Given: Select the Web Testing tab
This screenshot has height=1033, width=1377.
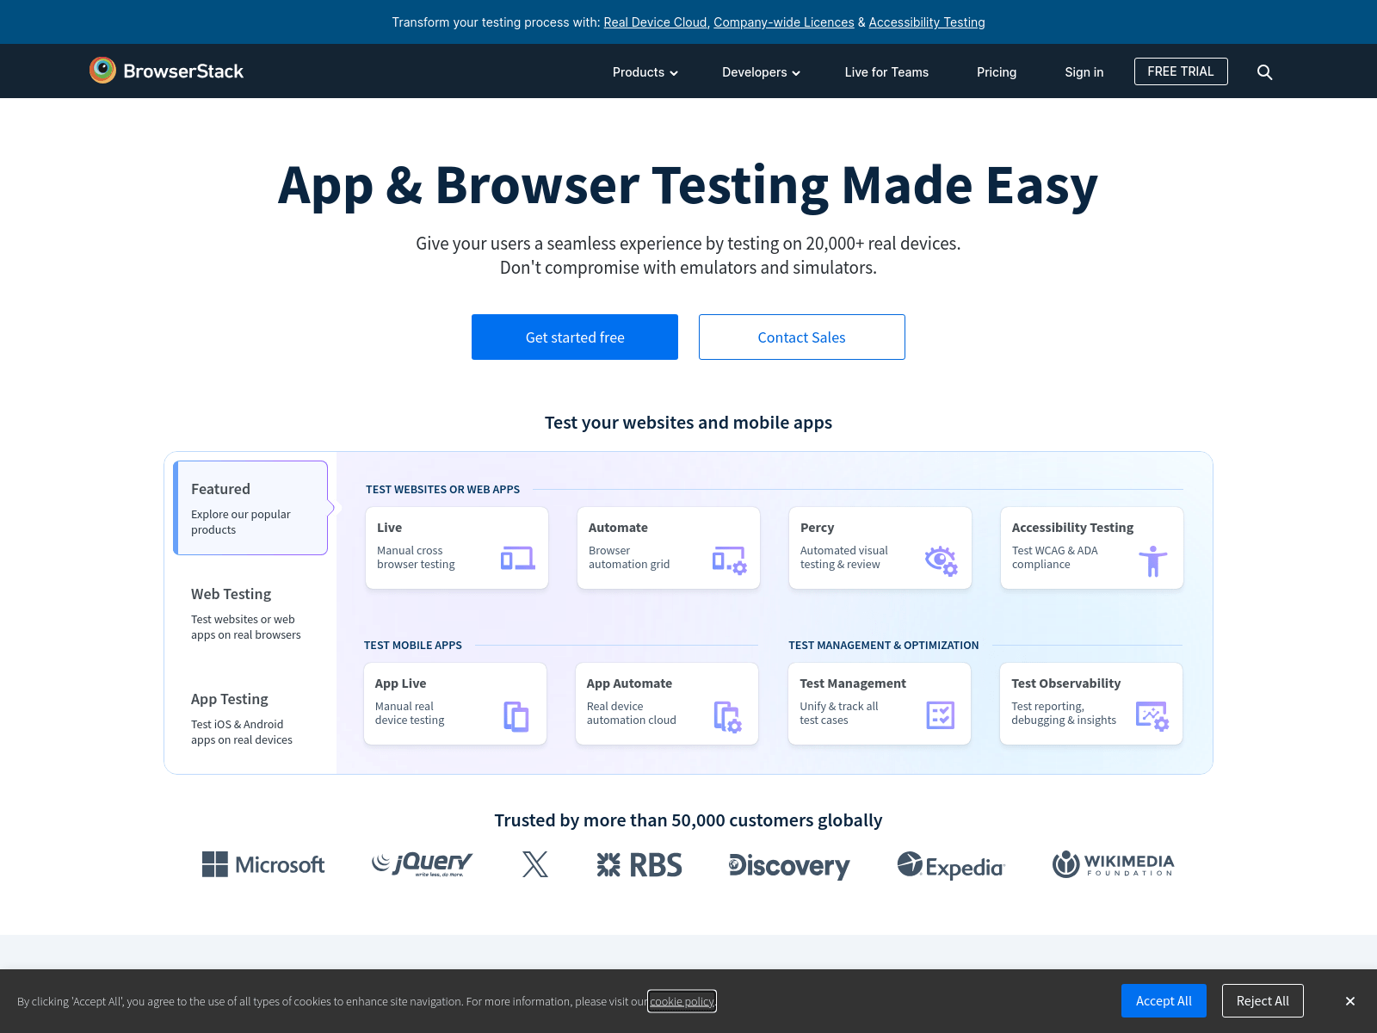Looking at the screenshot, I should tap(250, 613).
